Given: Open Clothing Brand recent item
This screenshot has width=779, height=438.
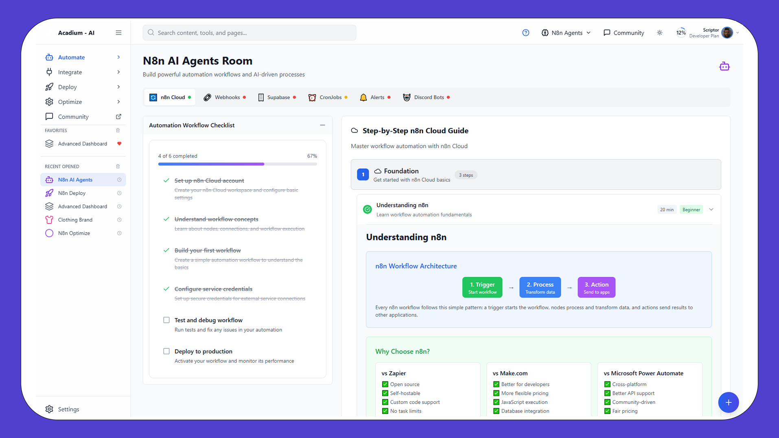Looking at the screenshot, I should (x=83, y=220).
